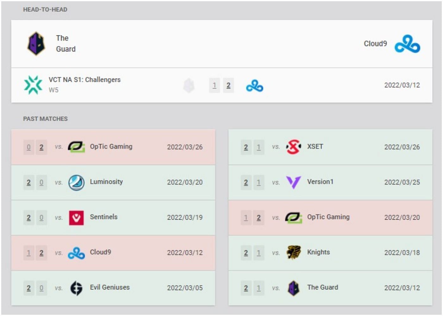Click 2 score in XSET row
443x316 pixels.
coord(246,147)
